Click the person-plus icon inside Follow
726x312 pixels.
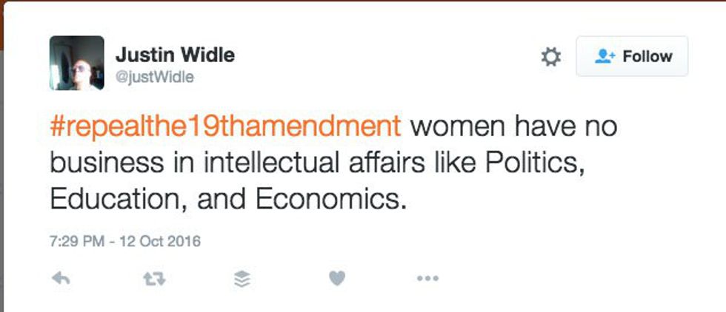[x=607, y=57]
